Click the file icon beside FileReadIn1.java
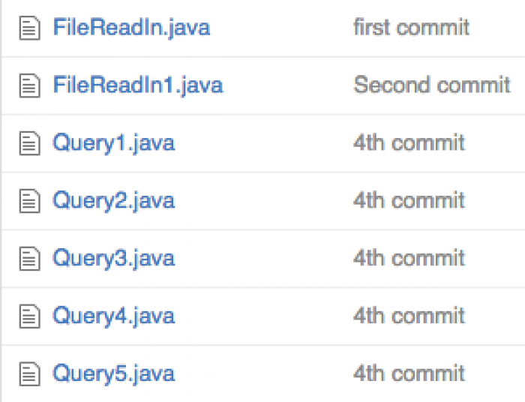Screen dimensions: 525x402 point(30,85)
